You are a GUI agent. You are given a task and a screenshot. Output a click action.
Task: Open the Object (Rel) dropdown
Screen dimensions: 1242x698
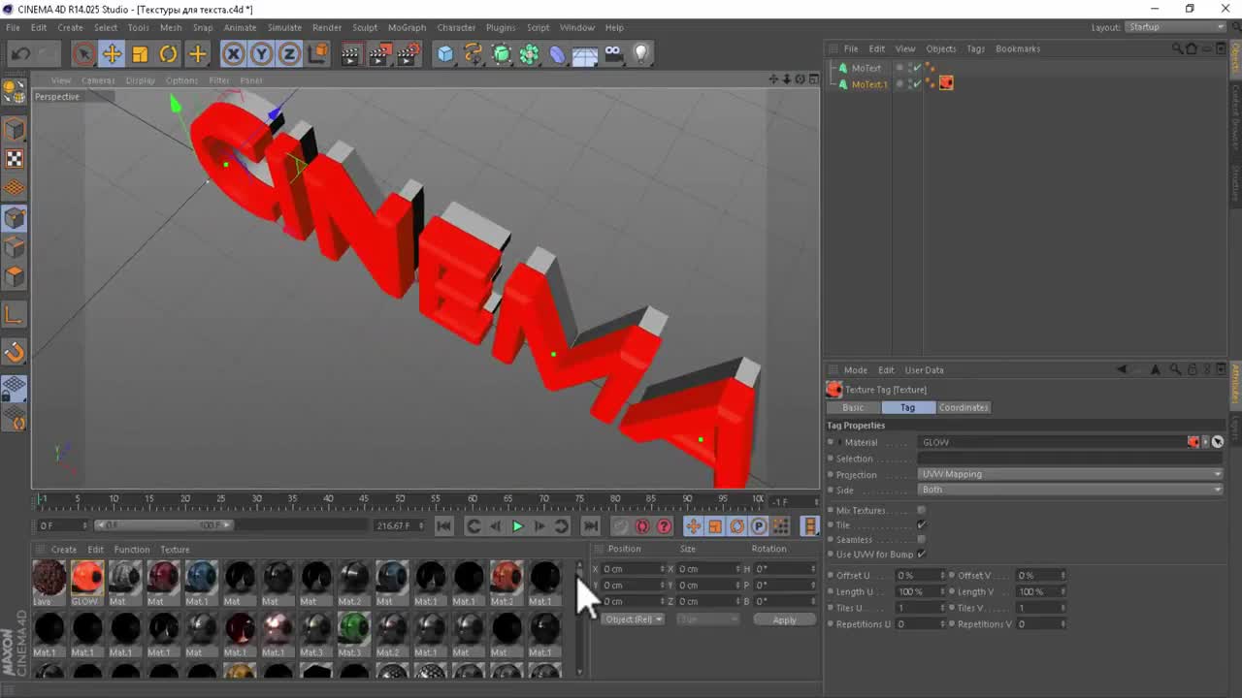(x=633, y=619)
